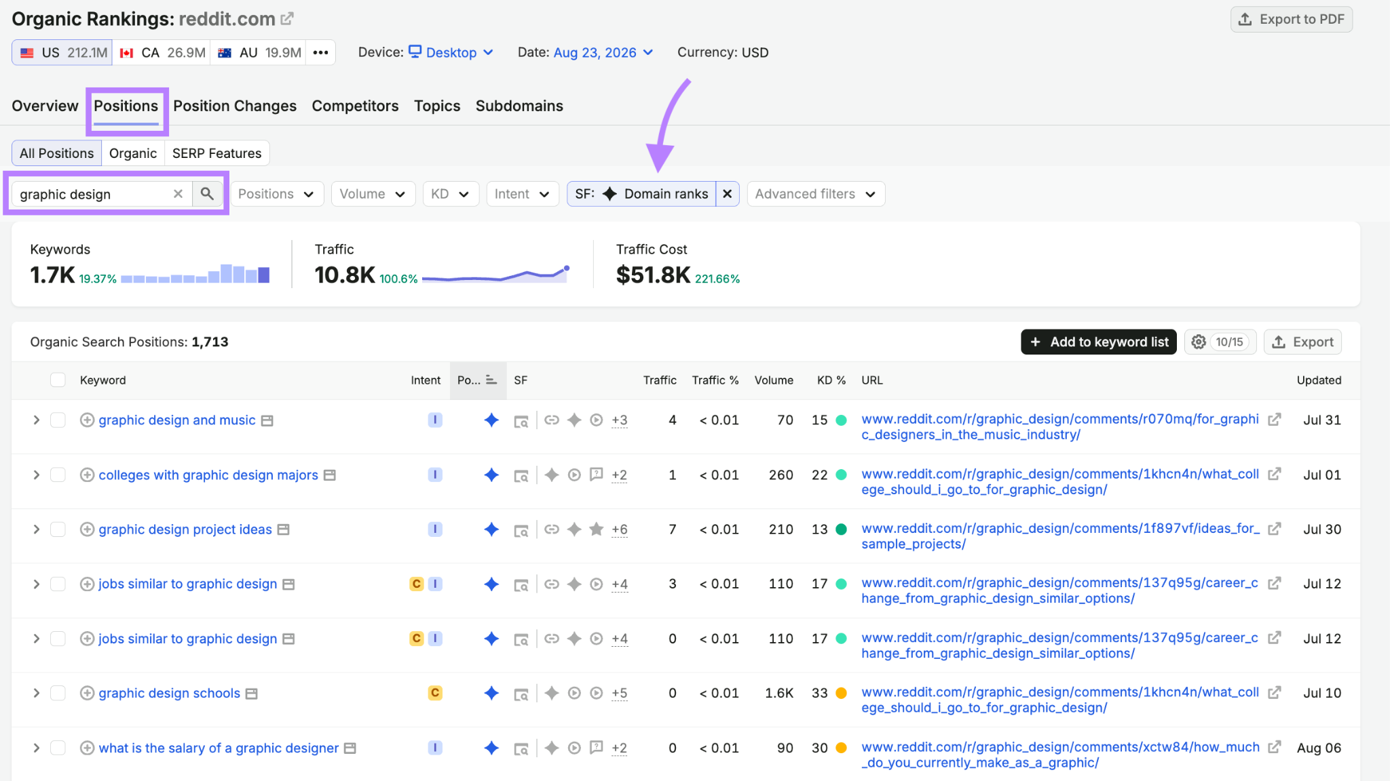Sort by Positions column header
Viewport: 1390px width, 781px height.
[478, 380]
